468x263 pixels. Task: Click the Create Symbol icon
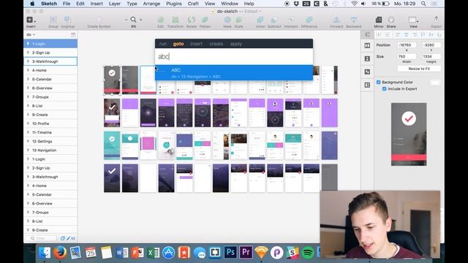tap(99, 20)
